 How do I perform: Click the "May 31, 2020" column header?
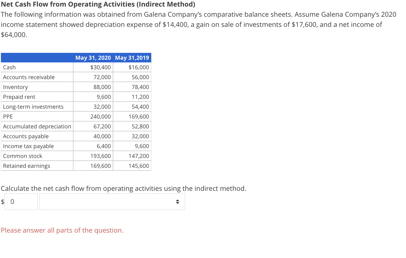(93, 58)
